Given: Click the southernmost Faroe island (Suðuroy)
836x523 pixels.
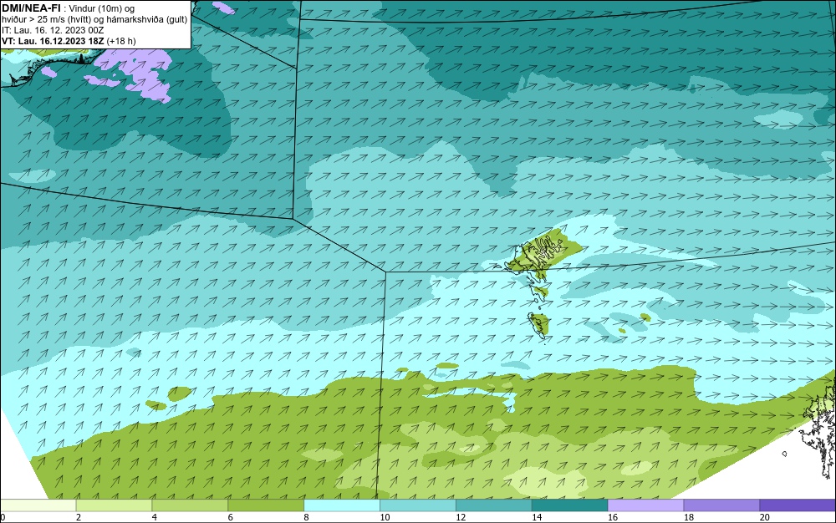Looking at the screenshot, I should point(539,324).
